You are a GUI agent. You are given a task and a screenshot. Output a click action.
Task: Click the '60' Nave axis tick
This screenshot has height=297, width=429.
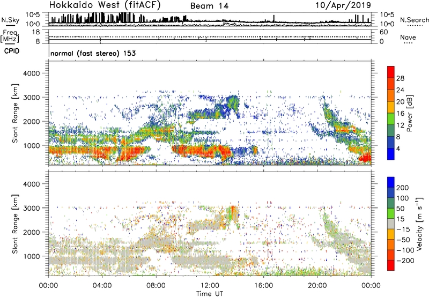(x=383, y=32)
